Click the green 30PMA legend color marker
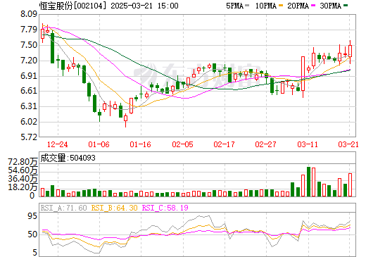Image resolution: width=366 pixels, height=257 pixels. click(x=346, y=5)
